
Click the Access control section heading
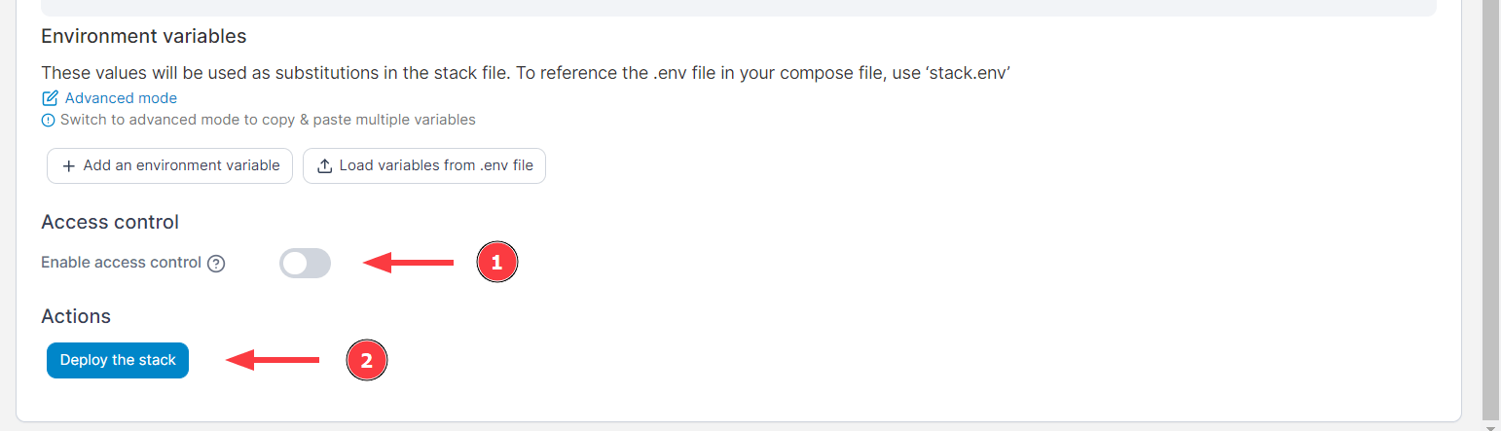[x=110, y=222]
